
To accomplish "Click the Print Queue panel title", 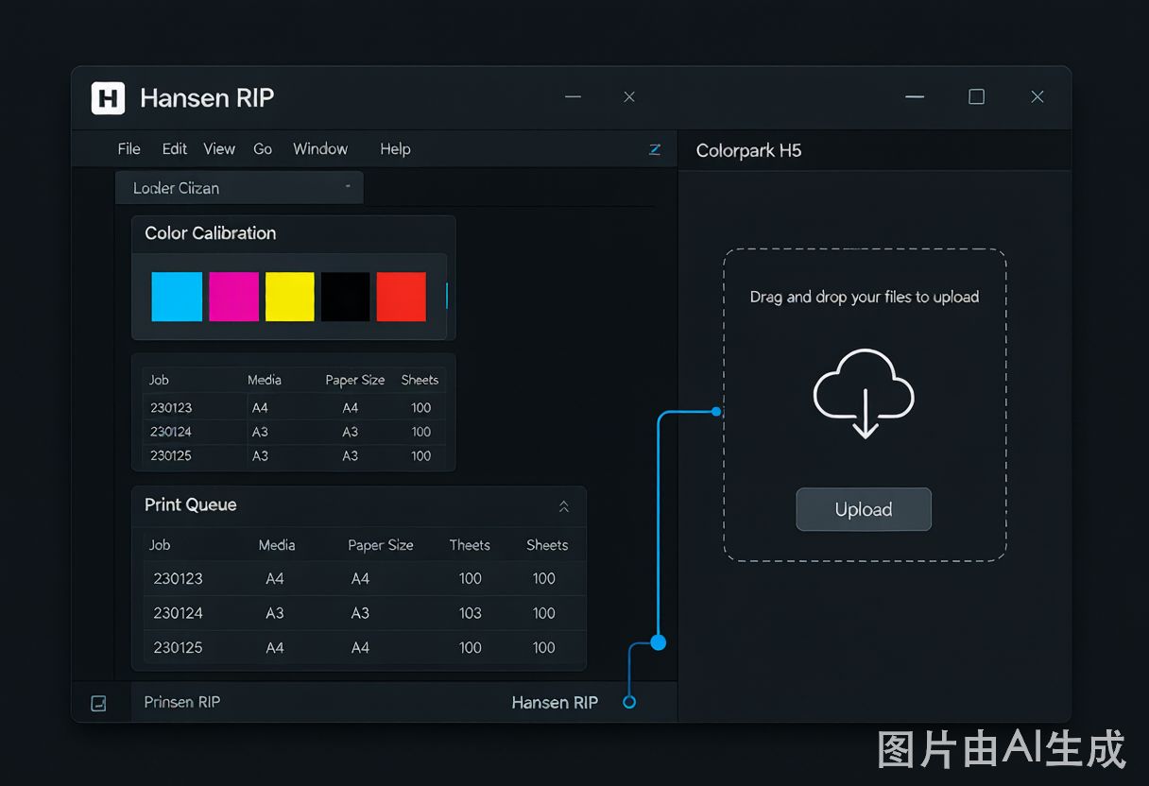I will 190,505.
